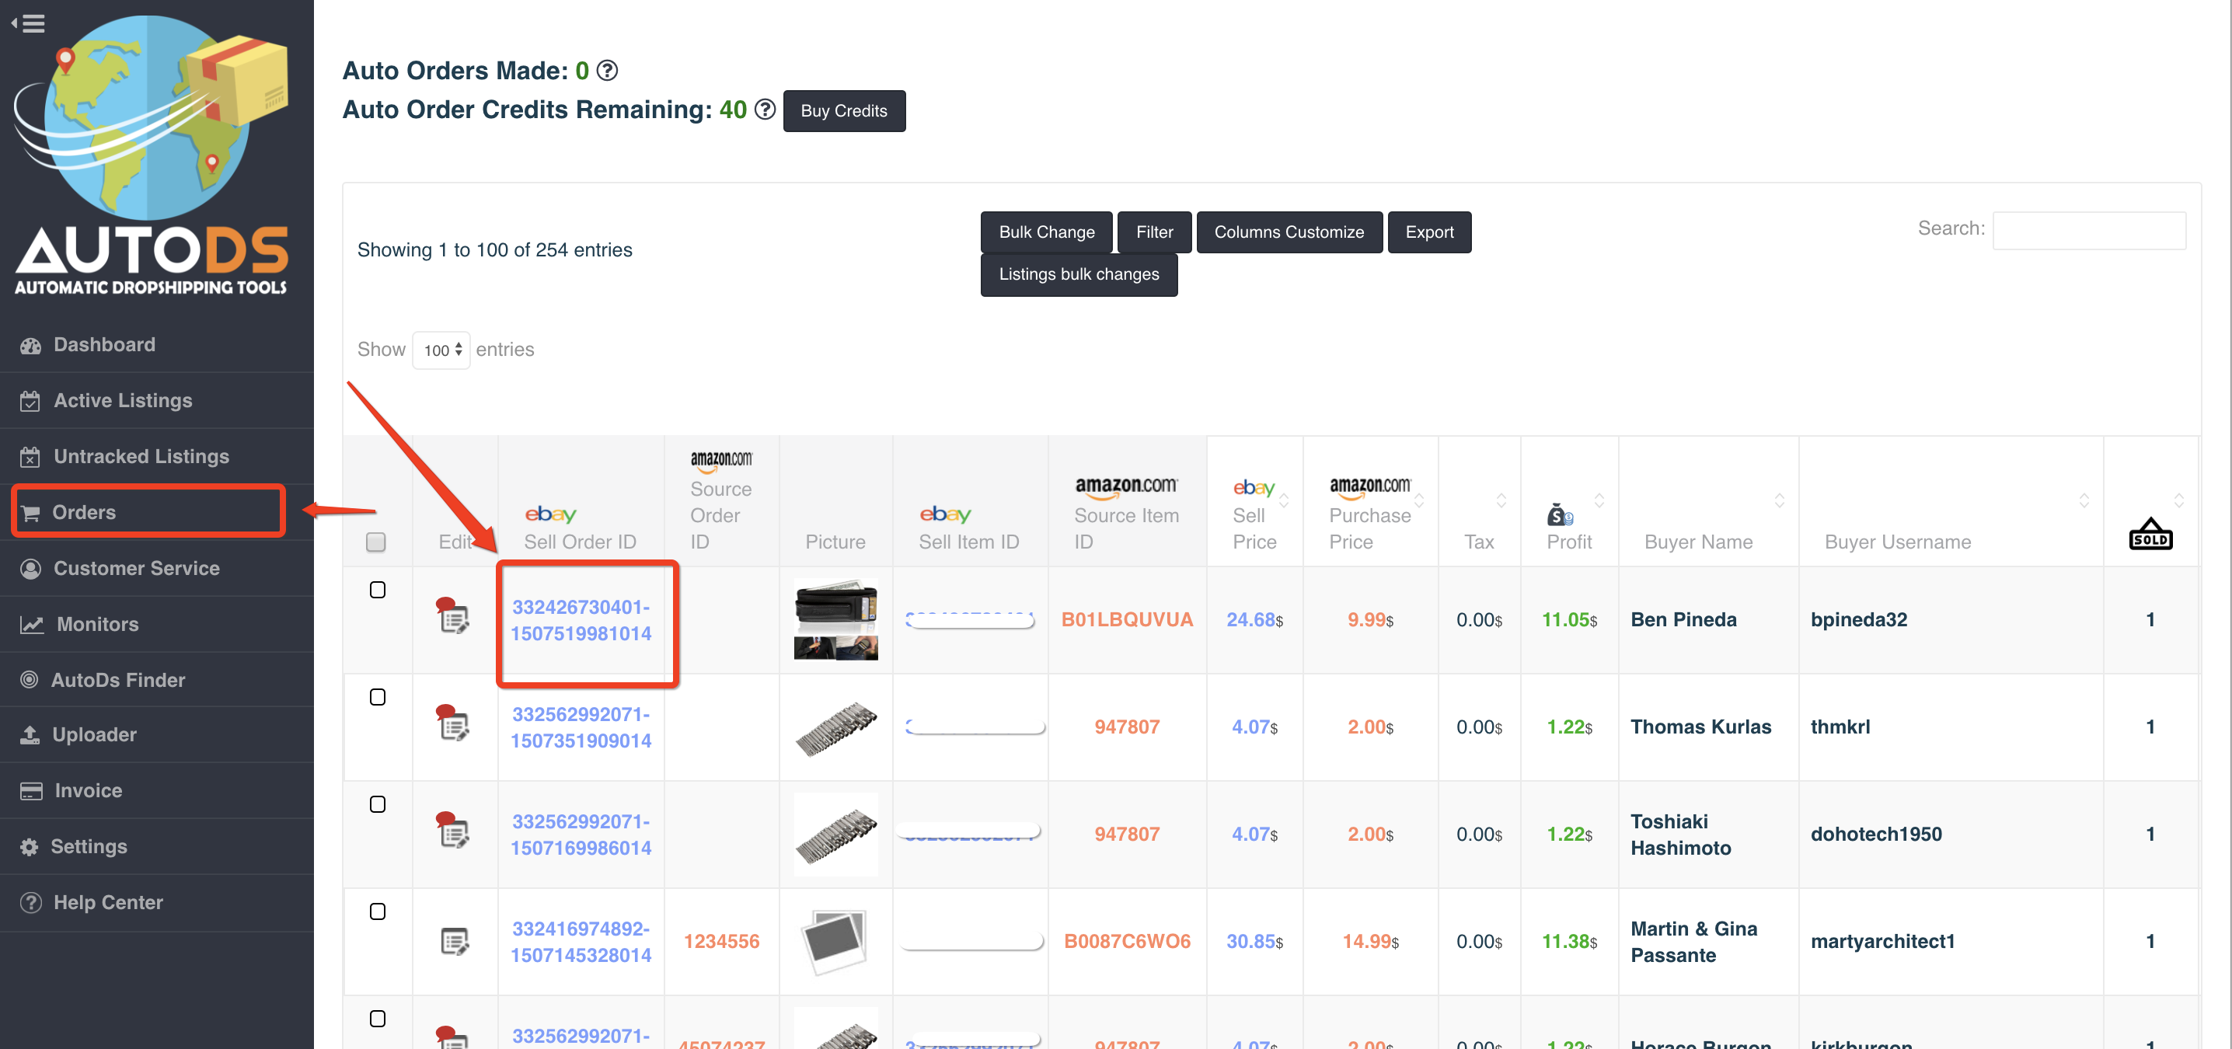Open source item B0087C6WO6 link
The width and height of the screenshot is (2232, 1049).
1127,942
